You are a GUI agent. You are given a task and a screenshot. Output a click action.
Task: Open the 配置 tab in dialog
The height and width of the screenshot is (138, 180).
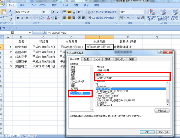(x=86, y=59)
